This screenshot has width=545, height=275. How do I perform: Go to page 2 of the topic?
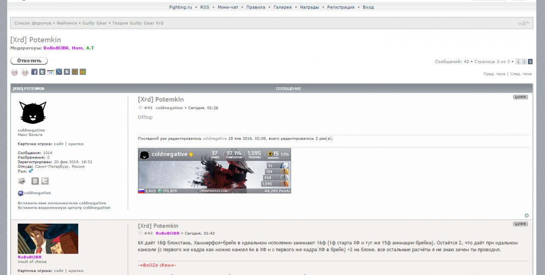pyautogui.click(x=524, y=62)
